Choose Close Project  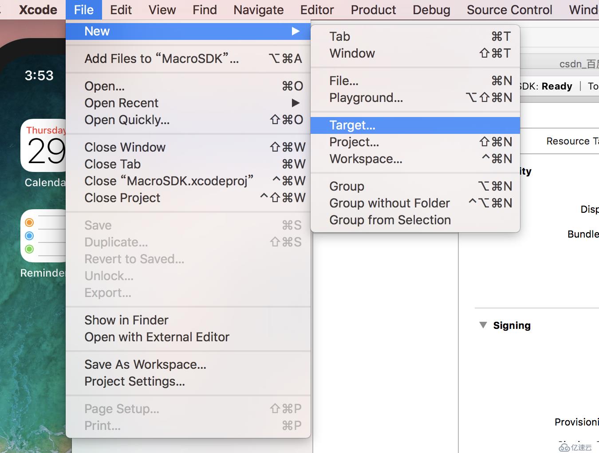[x=188, y=198]
